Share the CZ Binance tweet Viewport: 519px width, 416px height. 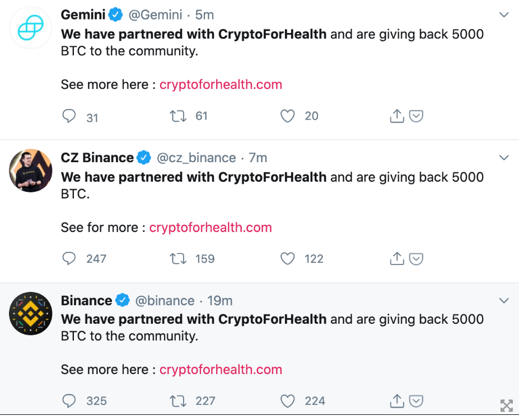396,258
